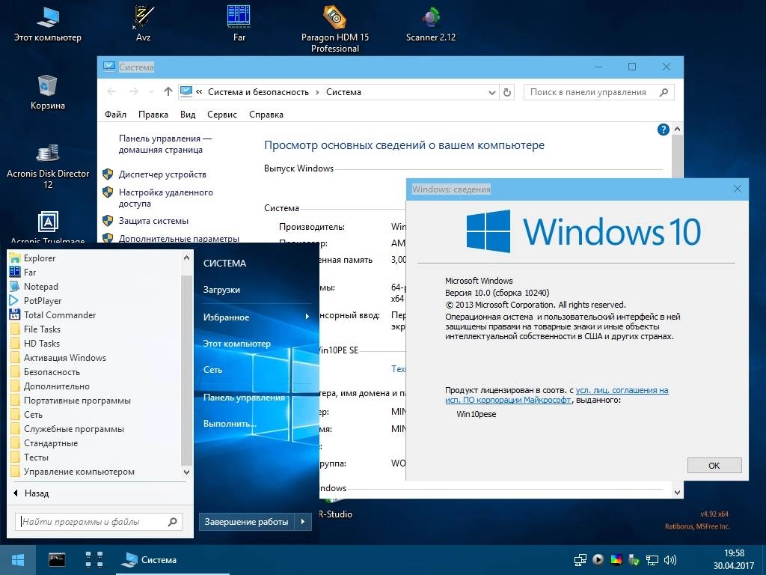Open Активация Windows folder
This screenshot has width=766, height=575.
(95, 358)
